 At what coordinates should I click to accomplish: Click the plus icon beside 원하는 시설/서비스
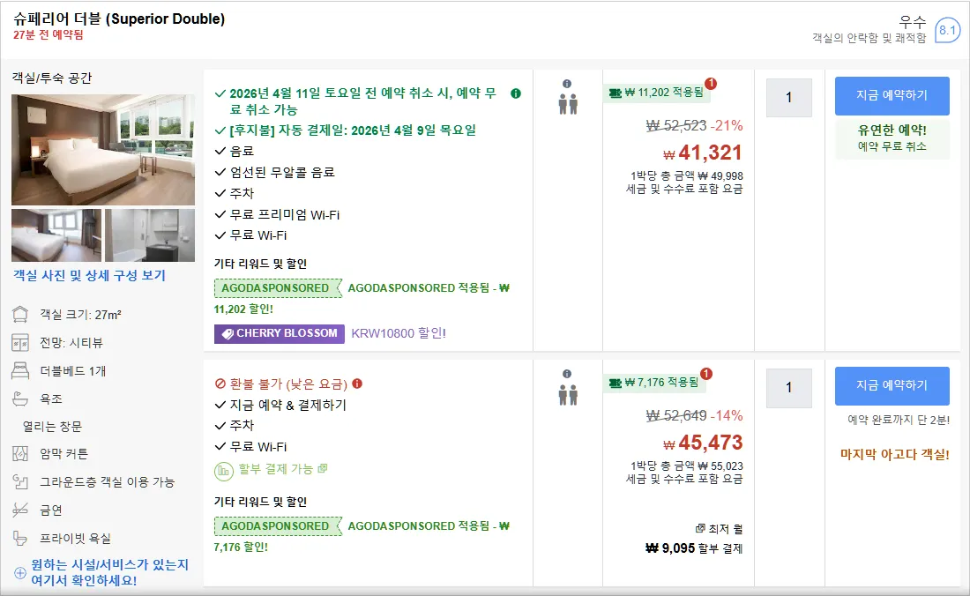pyautogui.click(x=19, y=572)
